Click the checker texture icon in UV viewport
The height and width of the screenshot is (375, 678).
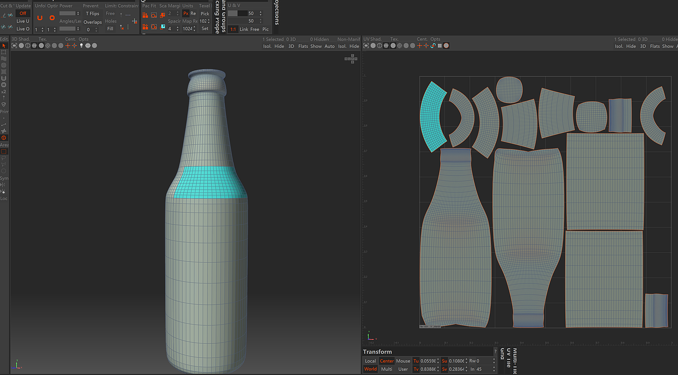point(400,46)
